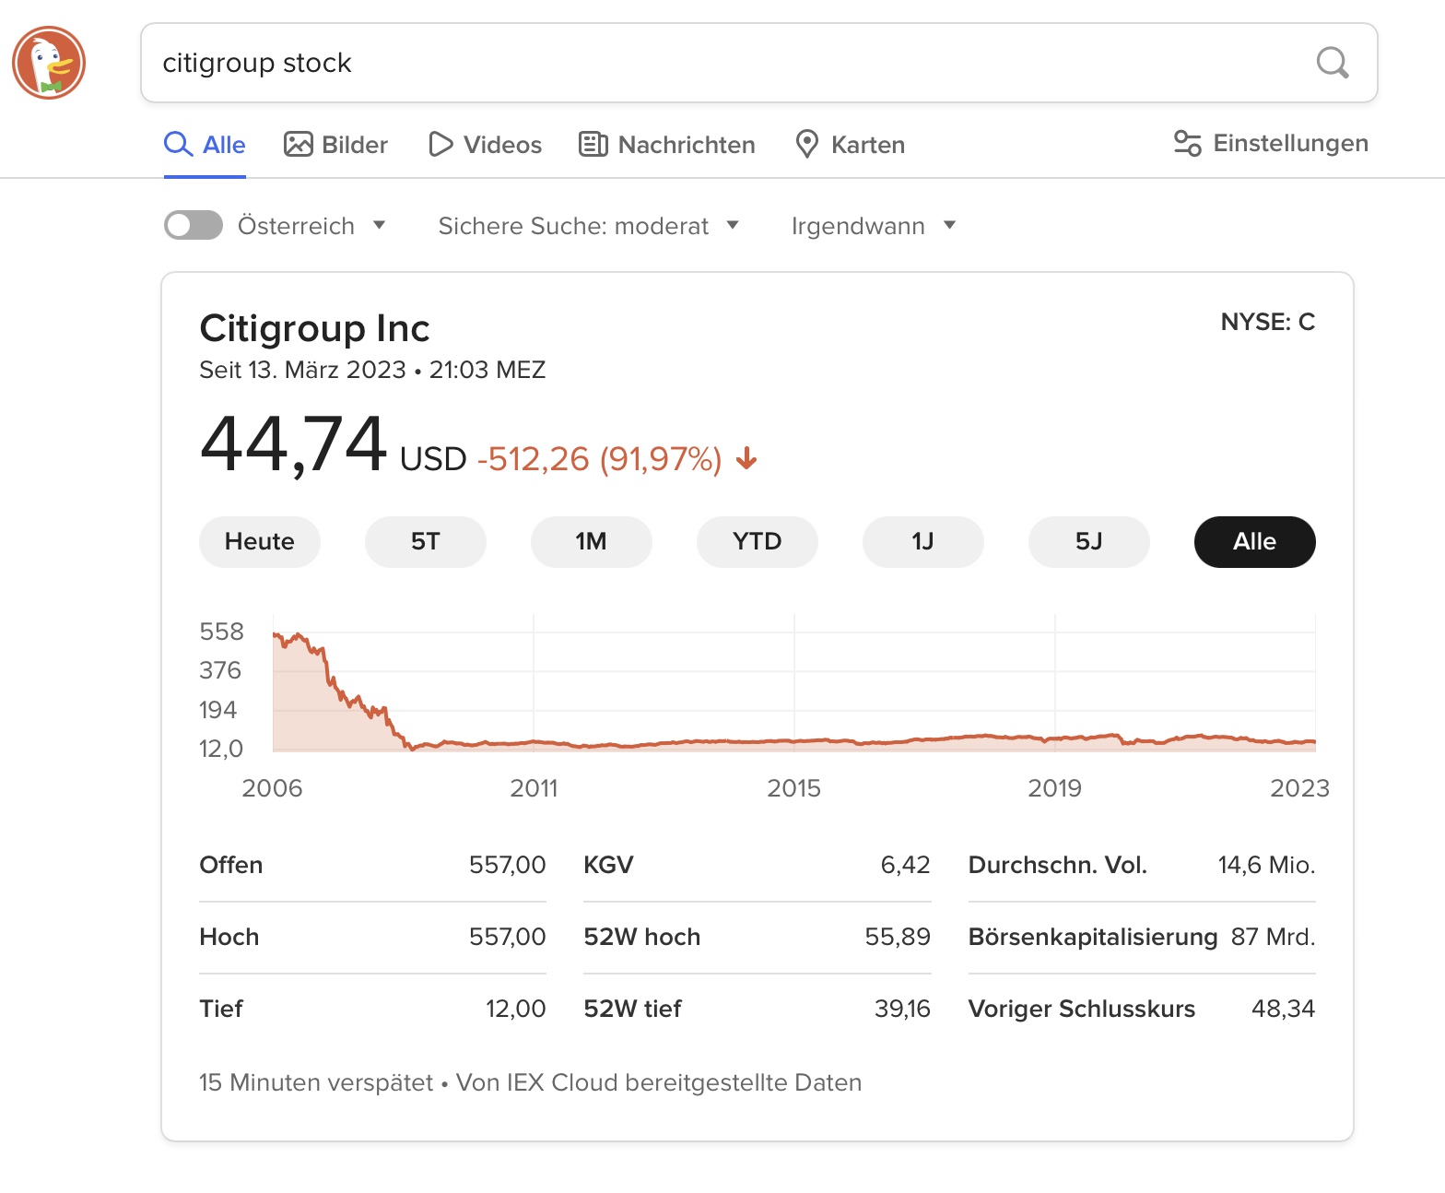Click the 2011 chart axis label

pos(535,788)
